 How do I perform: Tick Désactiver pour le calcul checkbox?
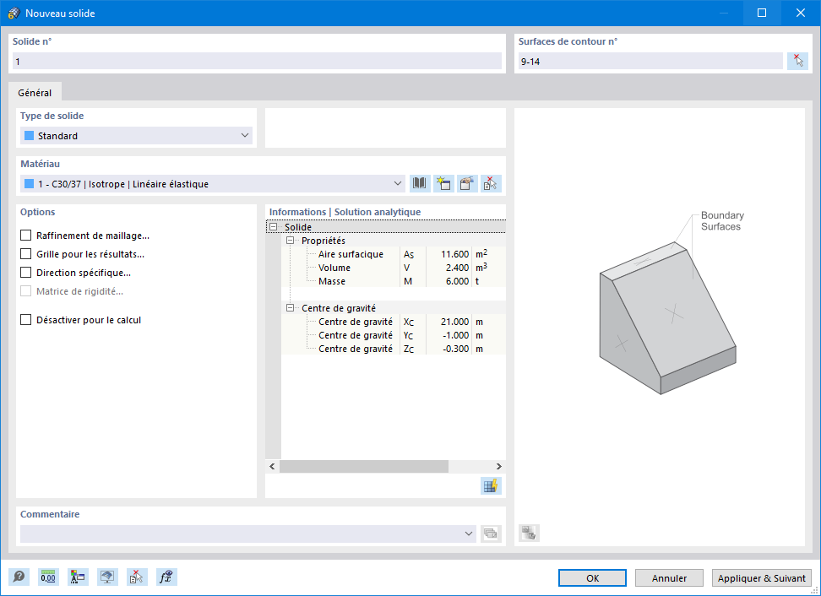25,320
